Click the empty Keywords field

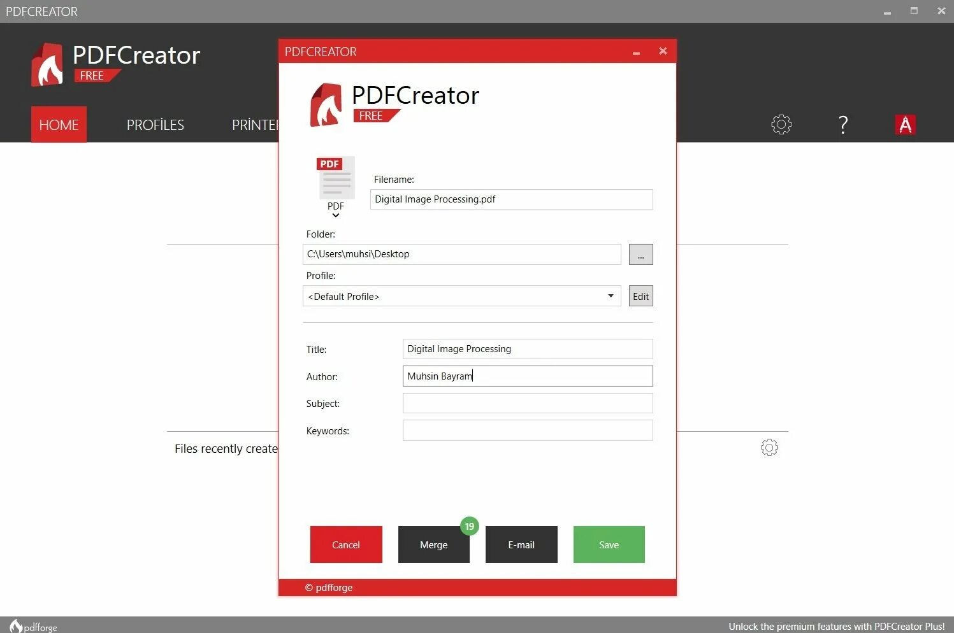tap(528, 430)
